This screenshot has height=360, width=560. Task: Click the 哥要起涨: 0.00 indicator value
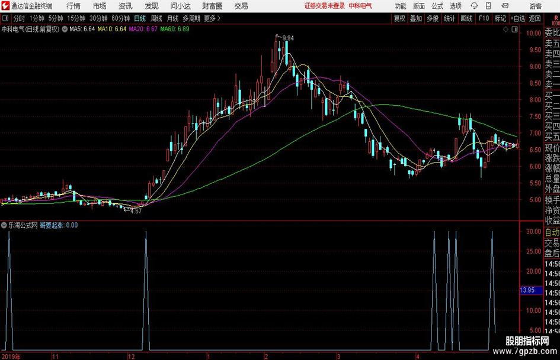point(59,225)
